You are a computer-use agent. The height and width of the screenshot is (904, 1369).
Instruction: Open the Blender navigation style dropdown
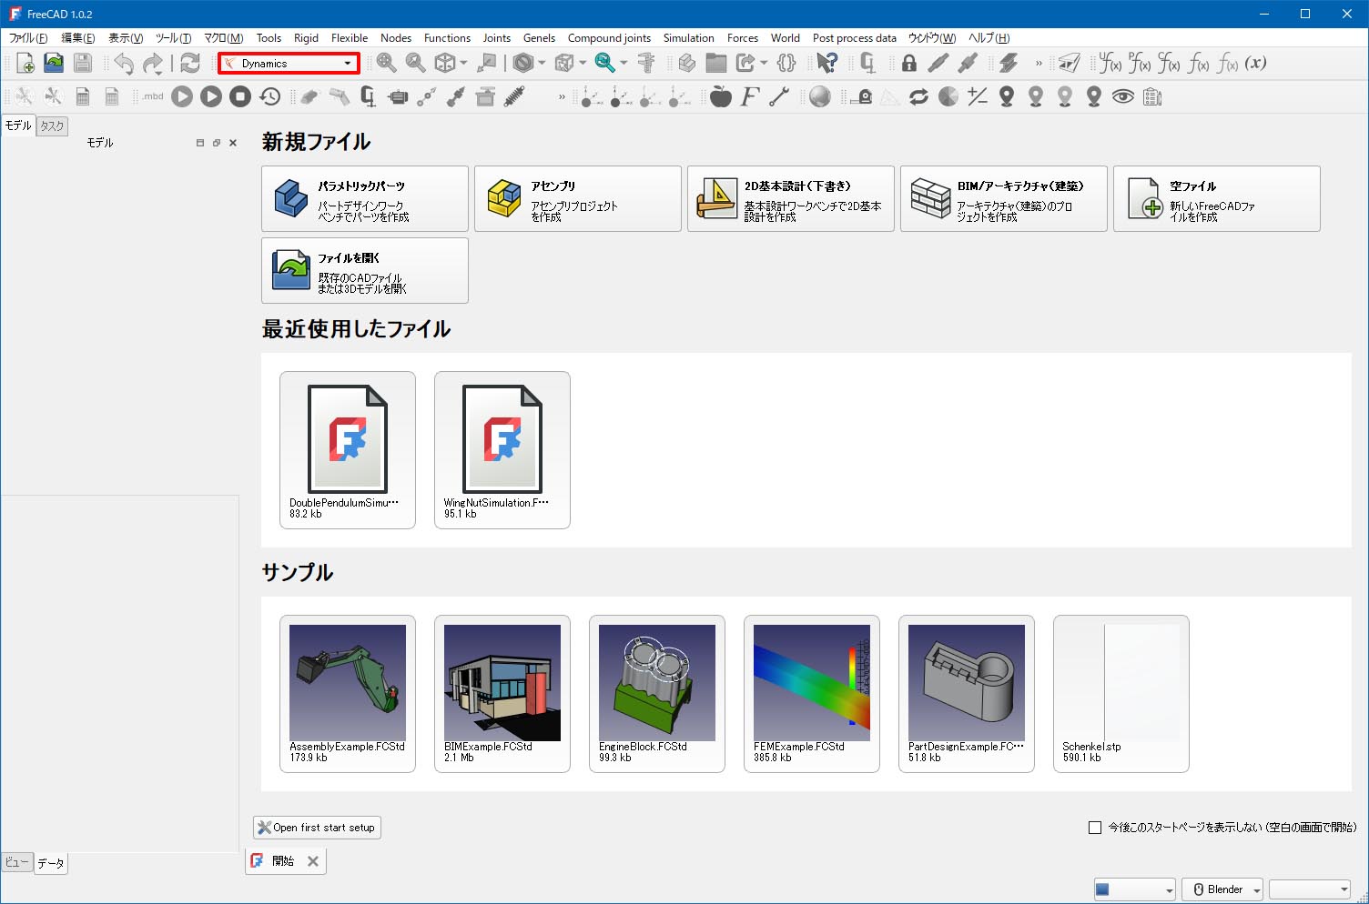[1222, 889]
